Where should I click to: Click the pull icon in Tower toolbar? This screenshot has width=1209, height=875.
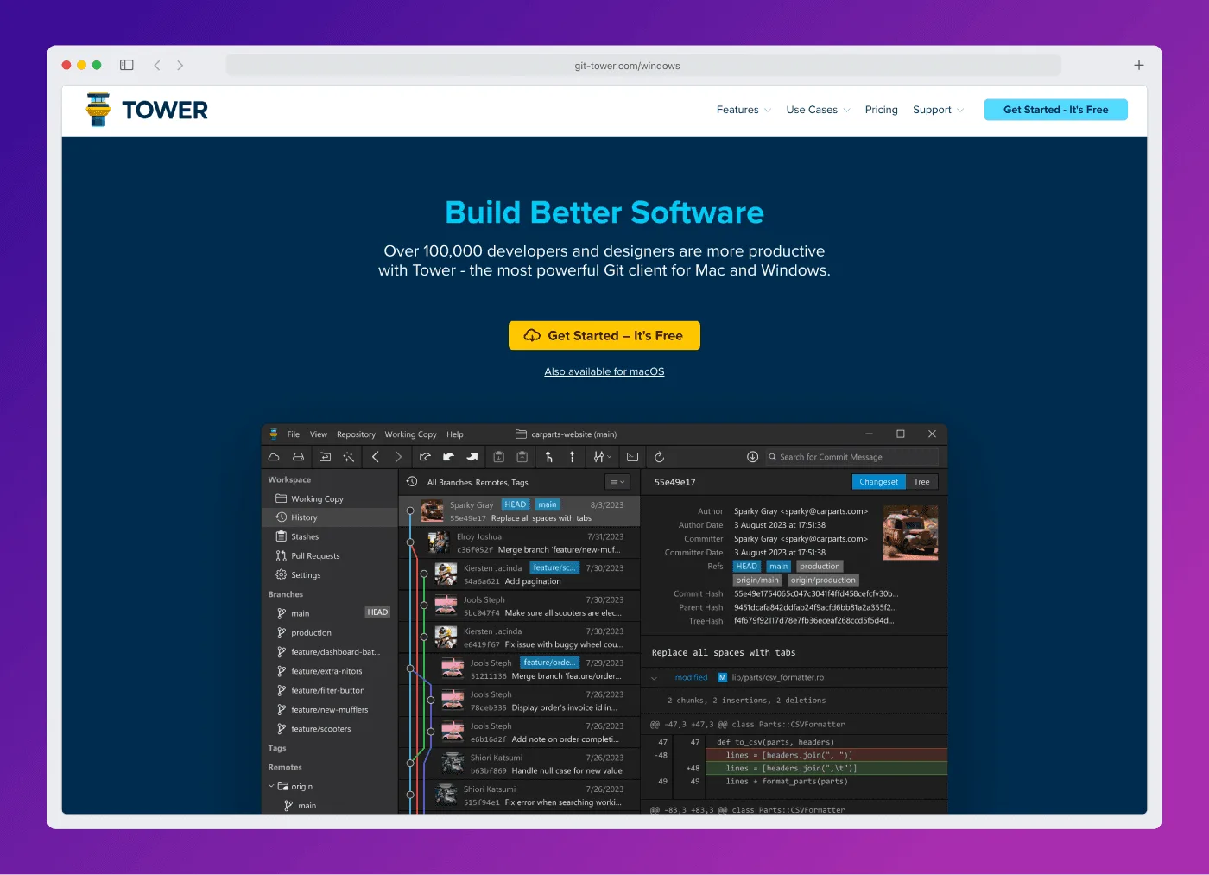[448, 457]
